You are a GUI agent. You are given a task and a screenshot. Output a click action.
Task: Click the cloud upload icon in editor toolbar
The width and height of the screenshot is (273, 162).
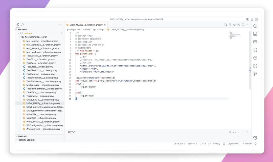[234, 25]
